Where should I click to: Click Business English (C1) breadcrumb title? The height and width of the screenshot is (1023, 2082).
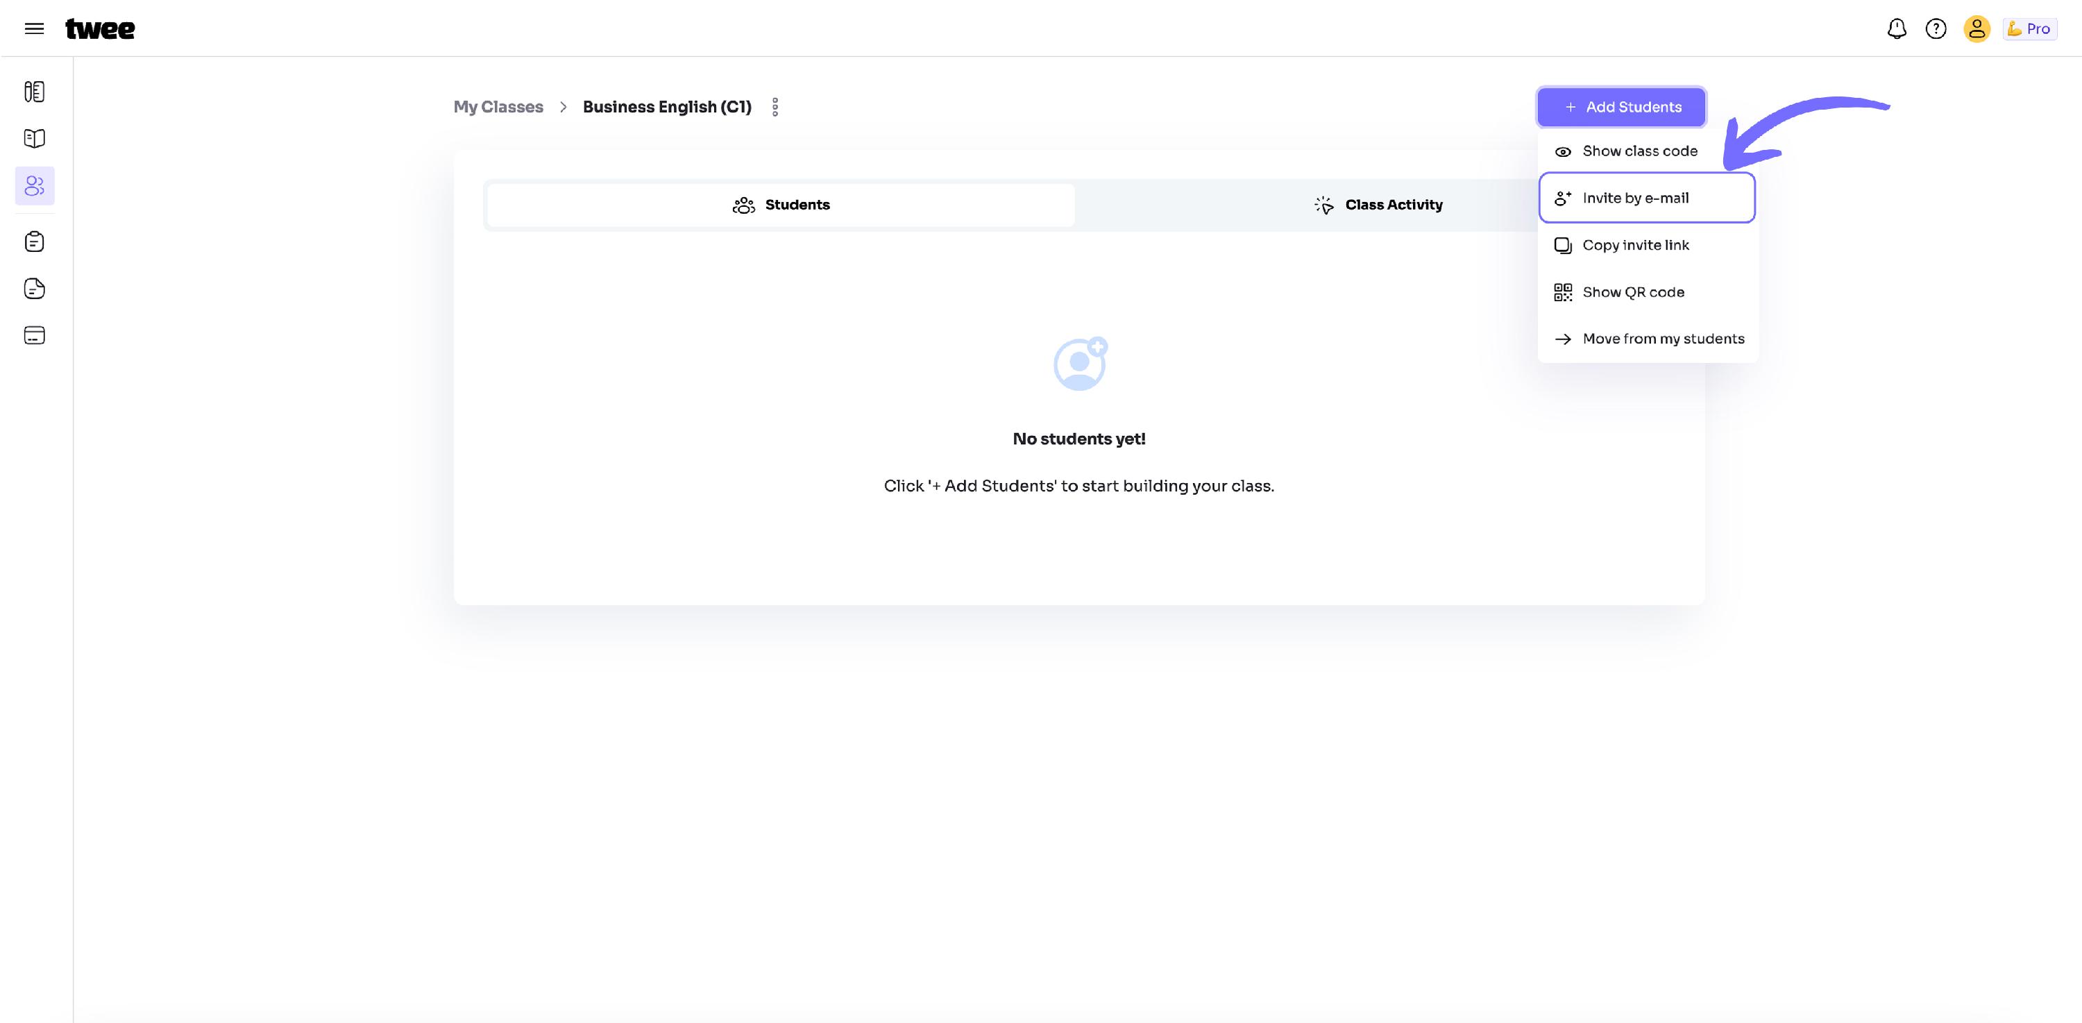tap(667, 107)
